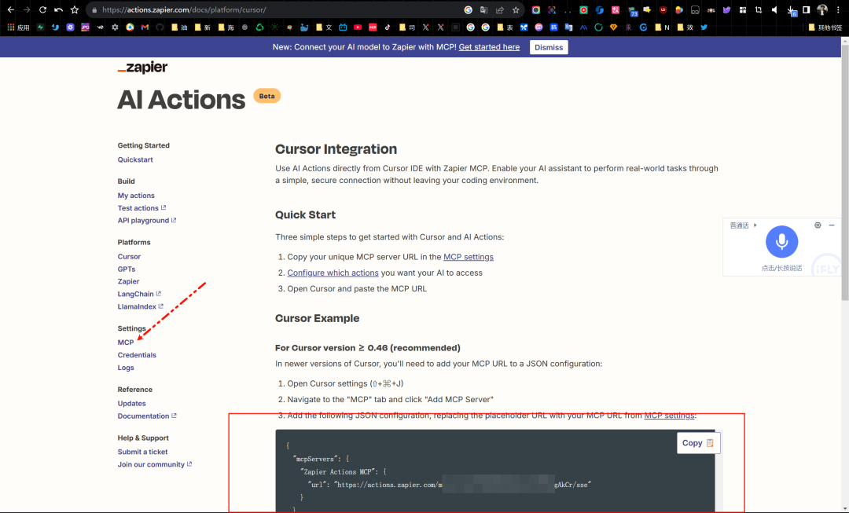Open the browser three-dot menu

(838, 9)
